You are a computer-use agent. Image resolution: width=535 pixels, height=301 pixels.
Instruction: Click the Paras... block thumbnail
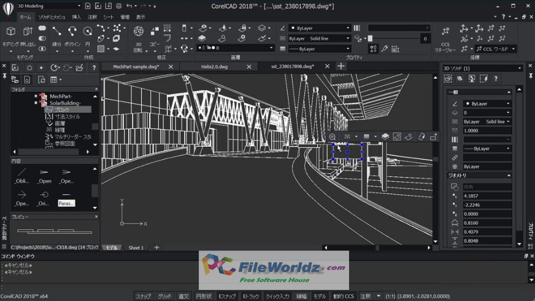pyautogui.click(x=66, y=198)
